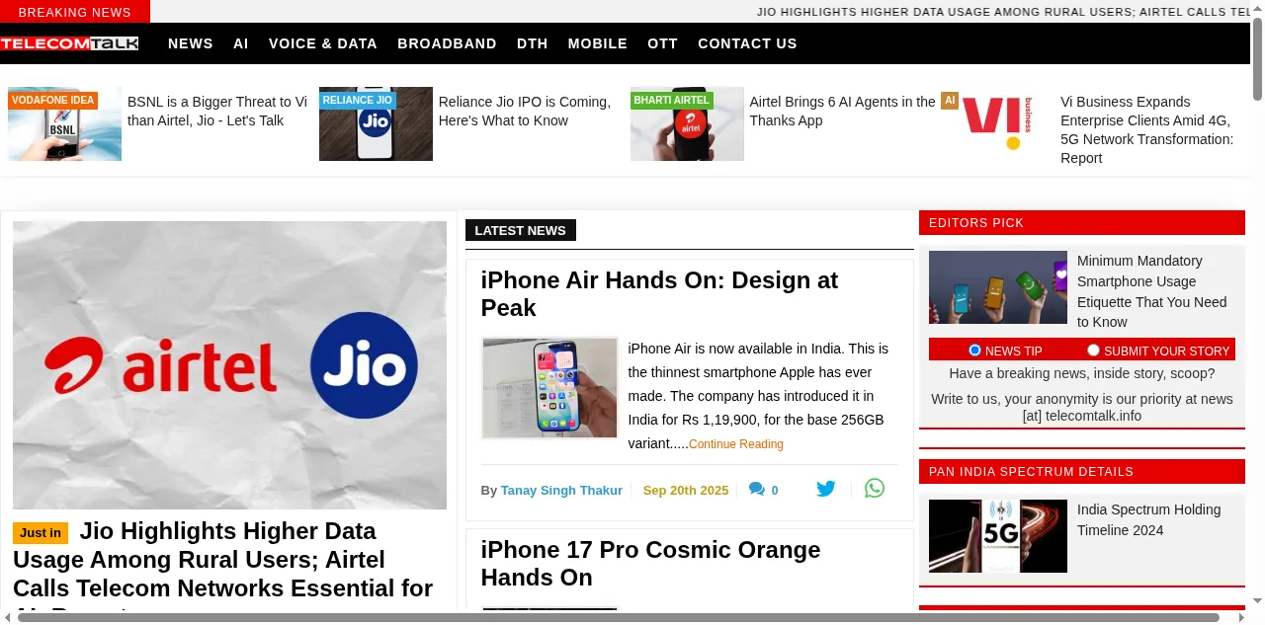Open the BROADBAND menu item
Image resolution: width=1265 pixels, height=625 pixels.
(447, 43)
